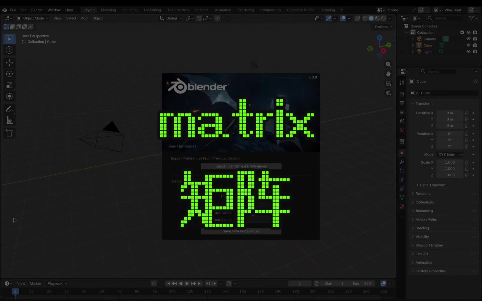
Task: Toggle camera view in the viewport
Action: tap(388, 83)
